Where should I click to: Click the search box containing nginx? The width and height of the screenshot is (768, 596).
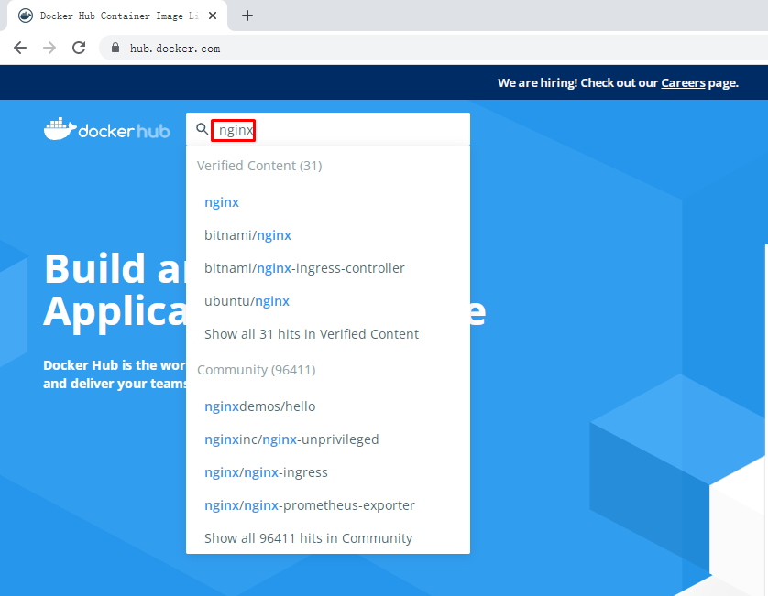(339, 130)
